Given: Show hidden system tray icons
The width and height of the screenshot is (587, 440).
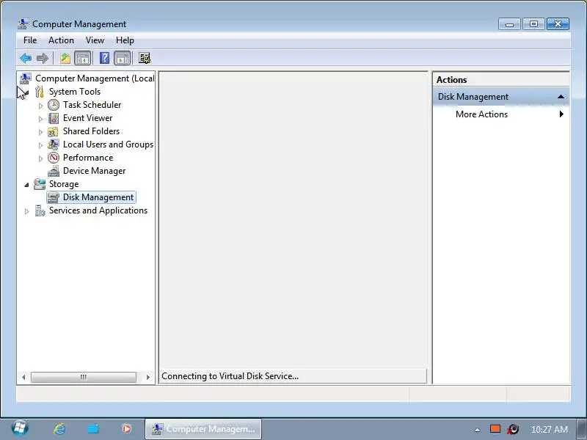Looking at the screenshot, I should click(477, 430).
